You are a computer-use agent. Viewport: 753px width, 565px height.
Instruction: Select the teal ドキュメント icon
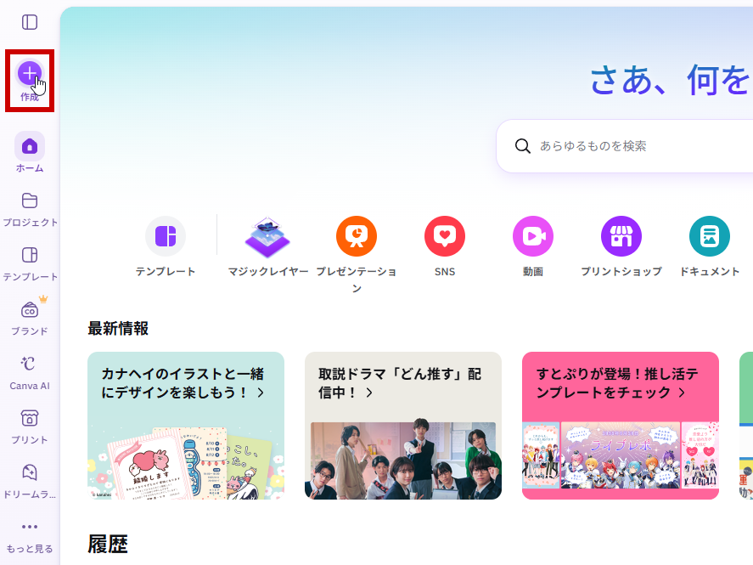coord(710,236)
